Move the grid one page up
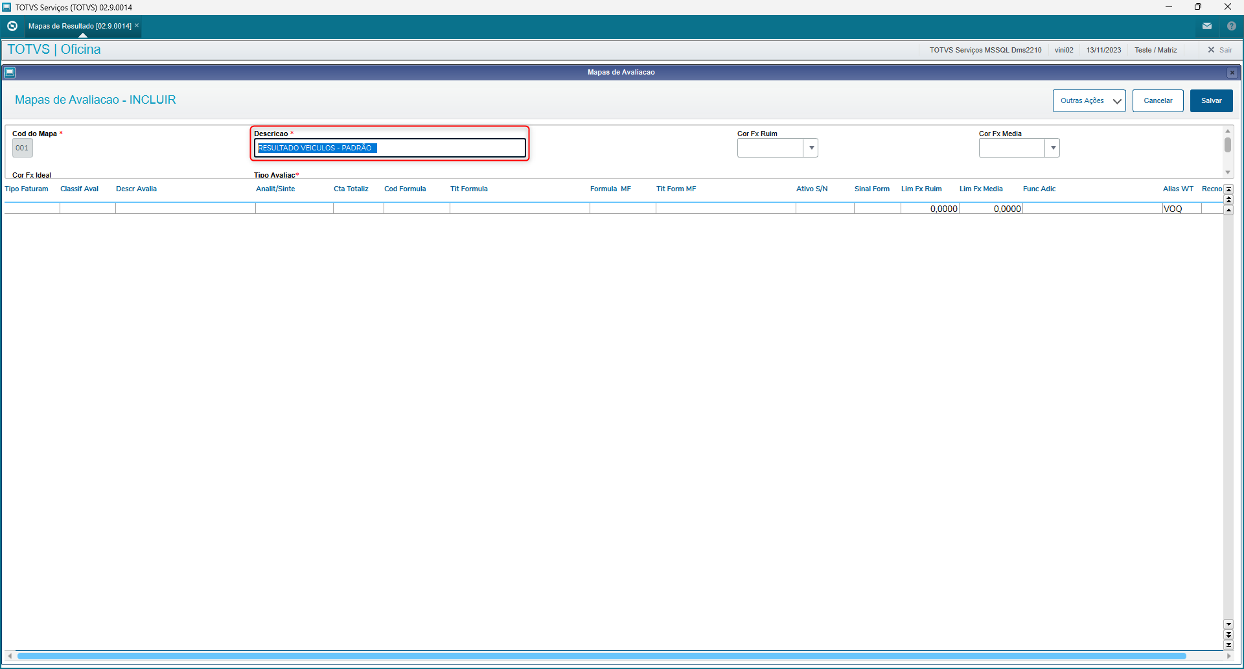 [1228, 200]
